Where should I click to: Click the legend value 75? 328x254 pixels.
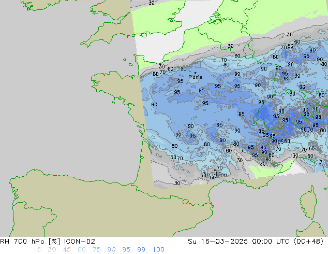click(96, 250)
